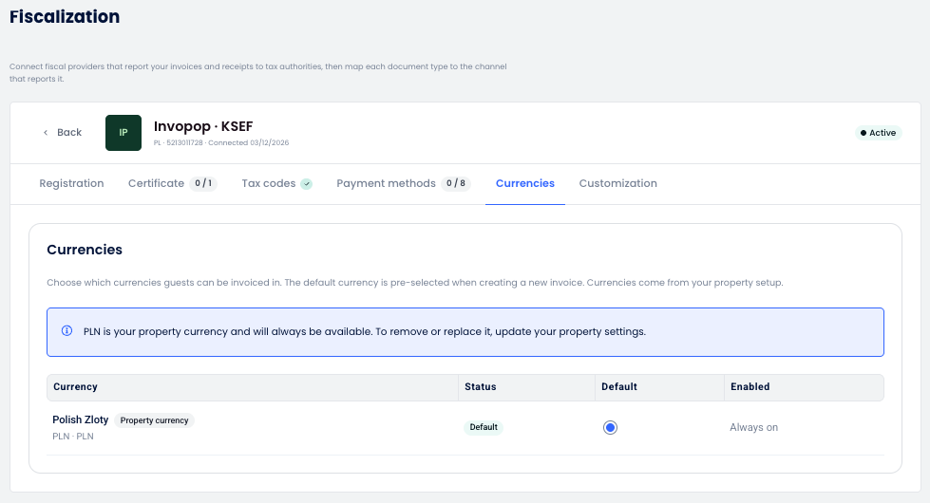Click the green IP provider logo
Screen dimensions: 930x503
[123, 133]
